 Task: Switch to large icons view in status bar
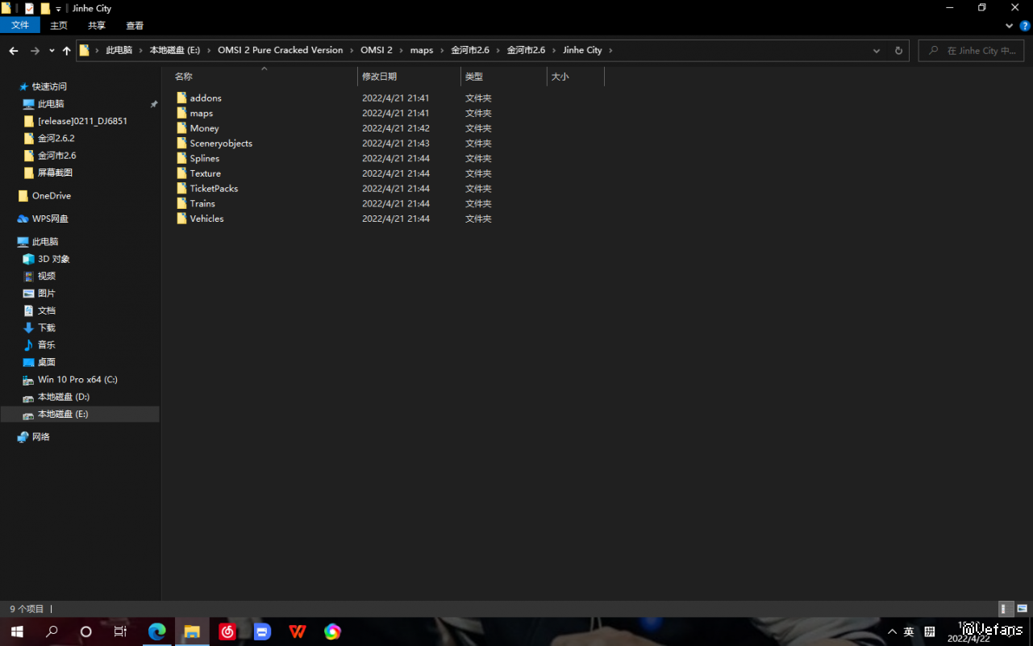pyautogui.click(x=1022, y=609)
